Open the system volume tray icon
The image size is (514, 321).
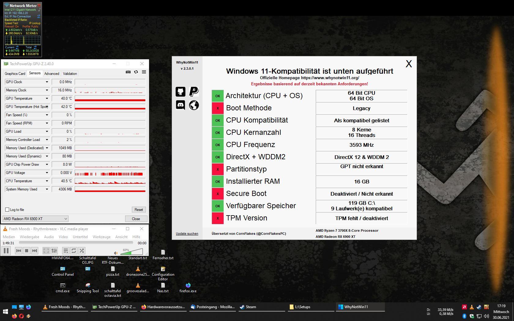click(x=486, y=316)
